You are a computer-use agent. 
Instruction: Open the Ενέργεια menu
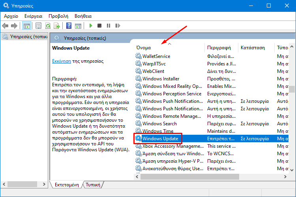(x=33, y=16)
